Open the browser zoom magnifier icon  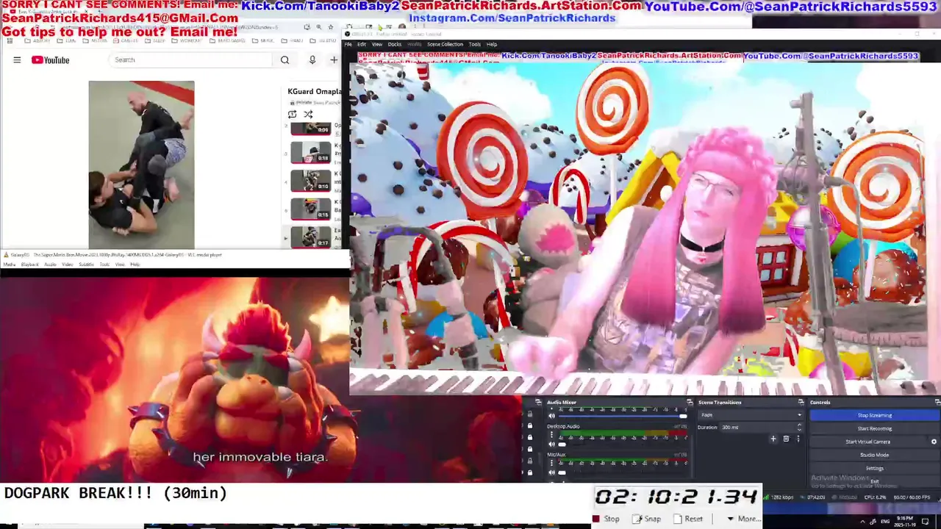318,27
